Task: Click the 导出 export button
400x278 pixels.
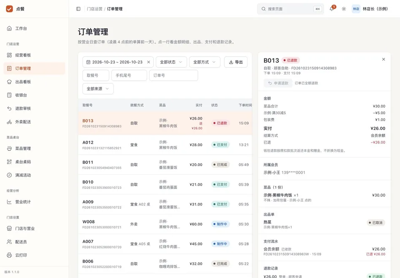Action: point(236,62)
